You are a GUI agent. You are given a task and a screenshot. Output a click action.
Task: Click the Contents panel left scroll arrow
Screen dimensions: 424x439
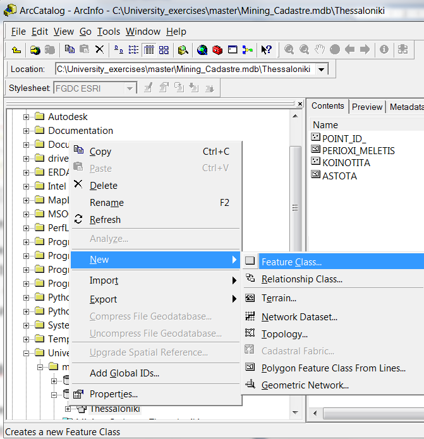click(315, 413)
